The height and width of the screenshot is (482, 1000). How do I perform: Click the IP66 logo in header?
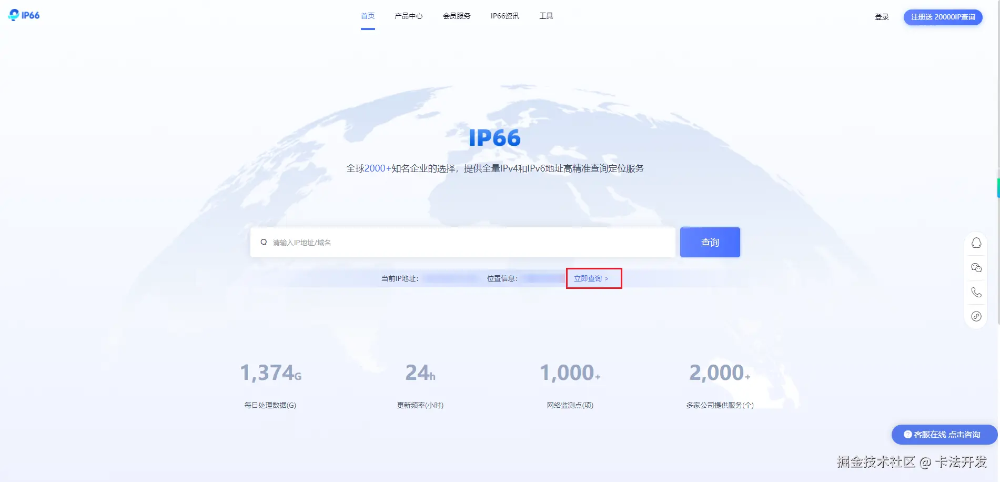24,15
